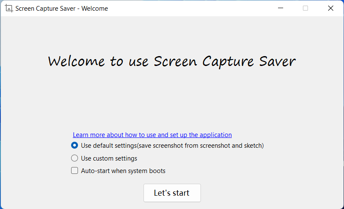Select the Use default settings radio button
This screenshot has height=209, width=344.
click(75, 146)
